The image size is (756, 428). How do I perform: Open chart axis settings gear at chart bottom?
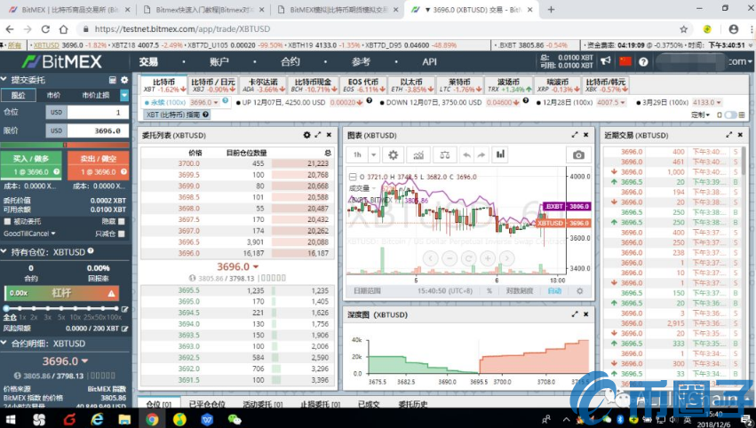click(579, 291)
